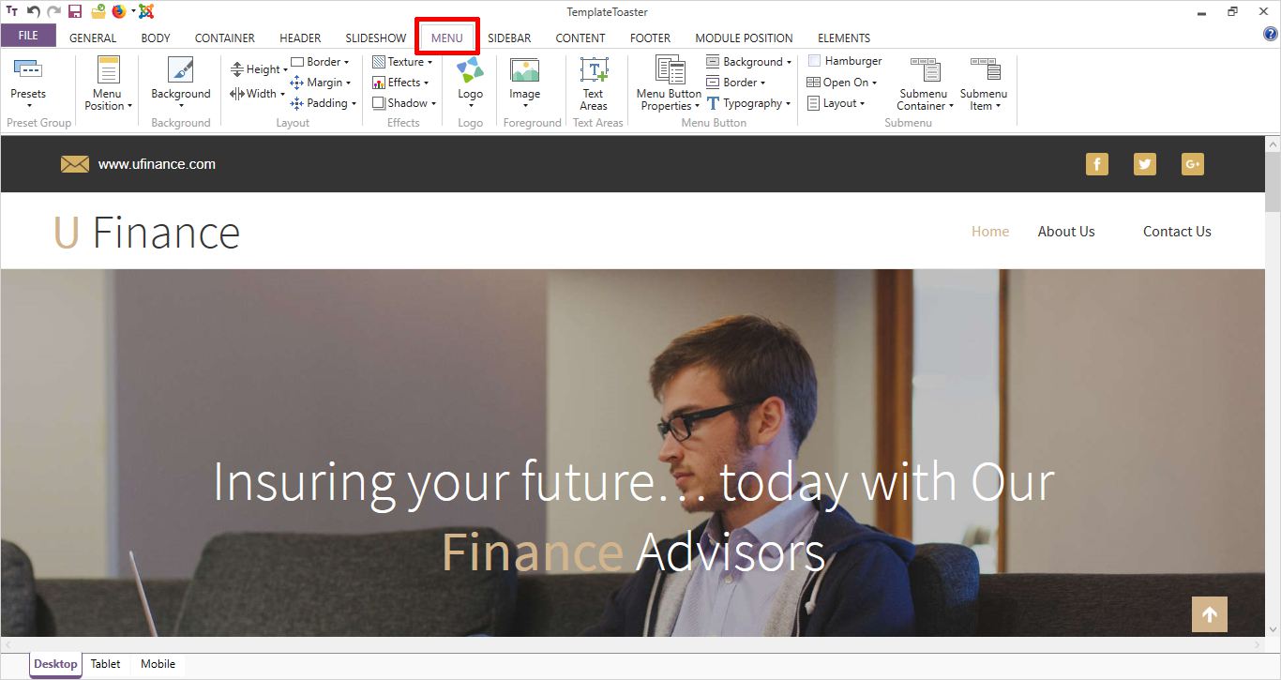Click the Save icon in quick toolbar
This screenshot has width=1281, height=680.
click(75, 12)
